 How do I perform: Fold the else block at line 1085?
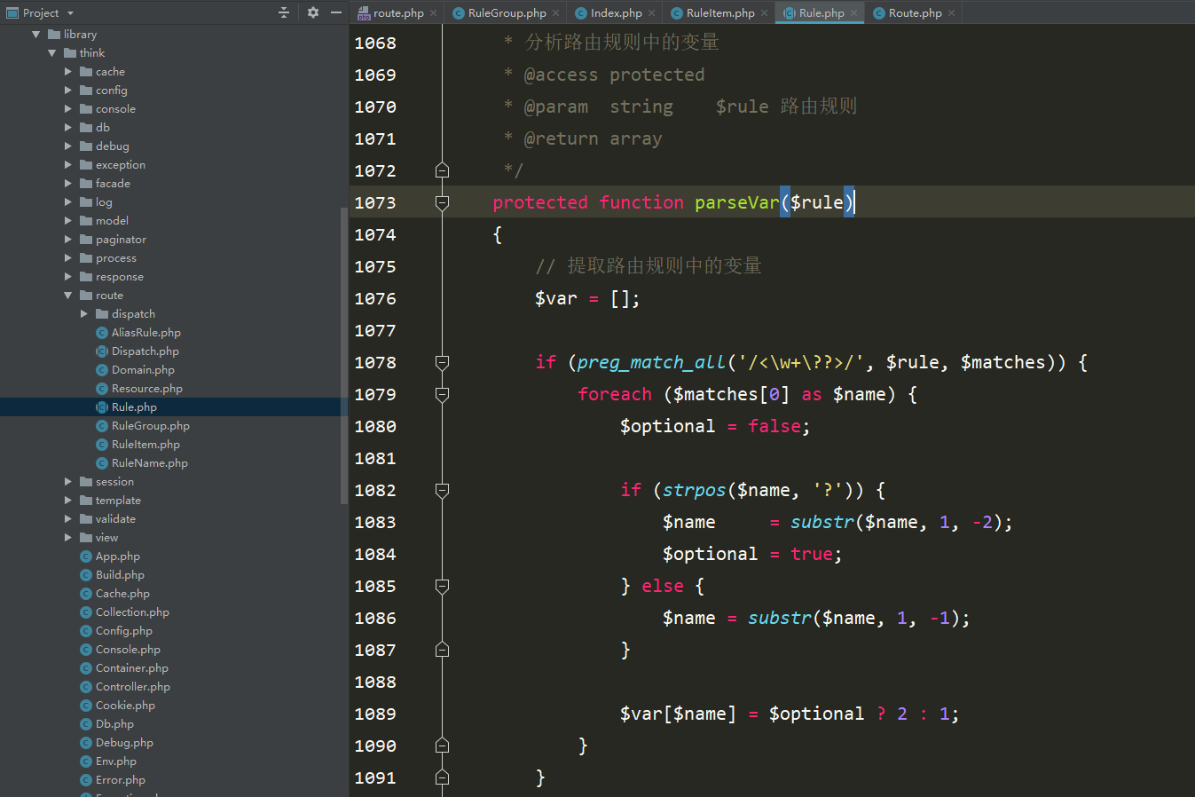pos(442,586)
